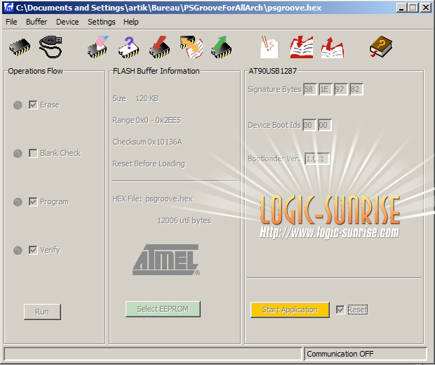The height and width of the screenshot is (365, 435).
Task: Click the Select EEPROM button
Action: pyautogui.click(x=163, y=309)
